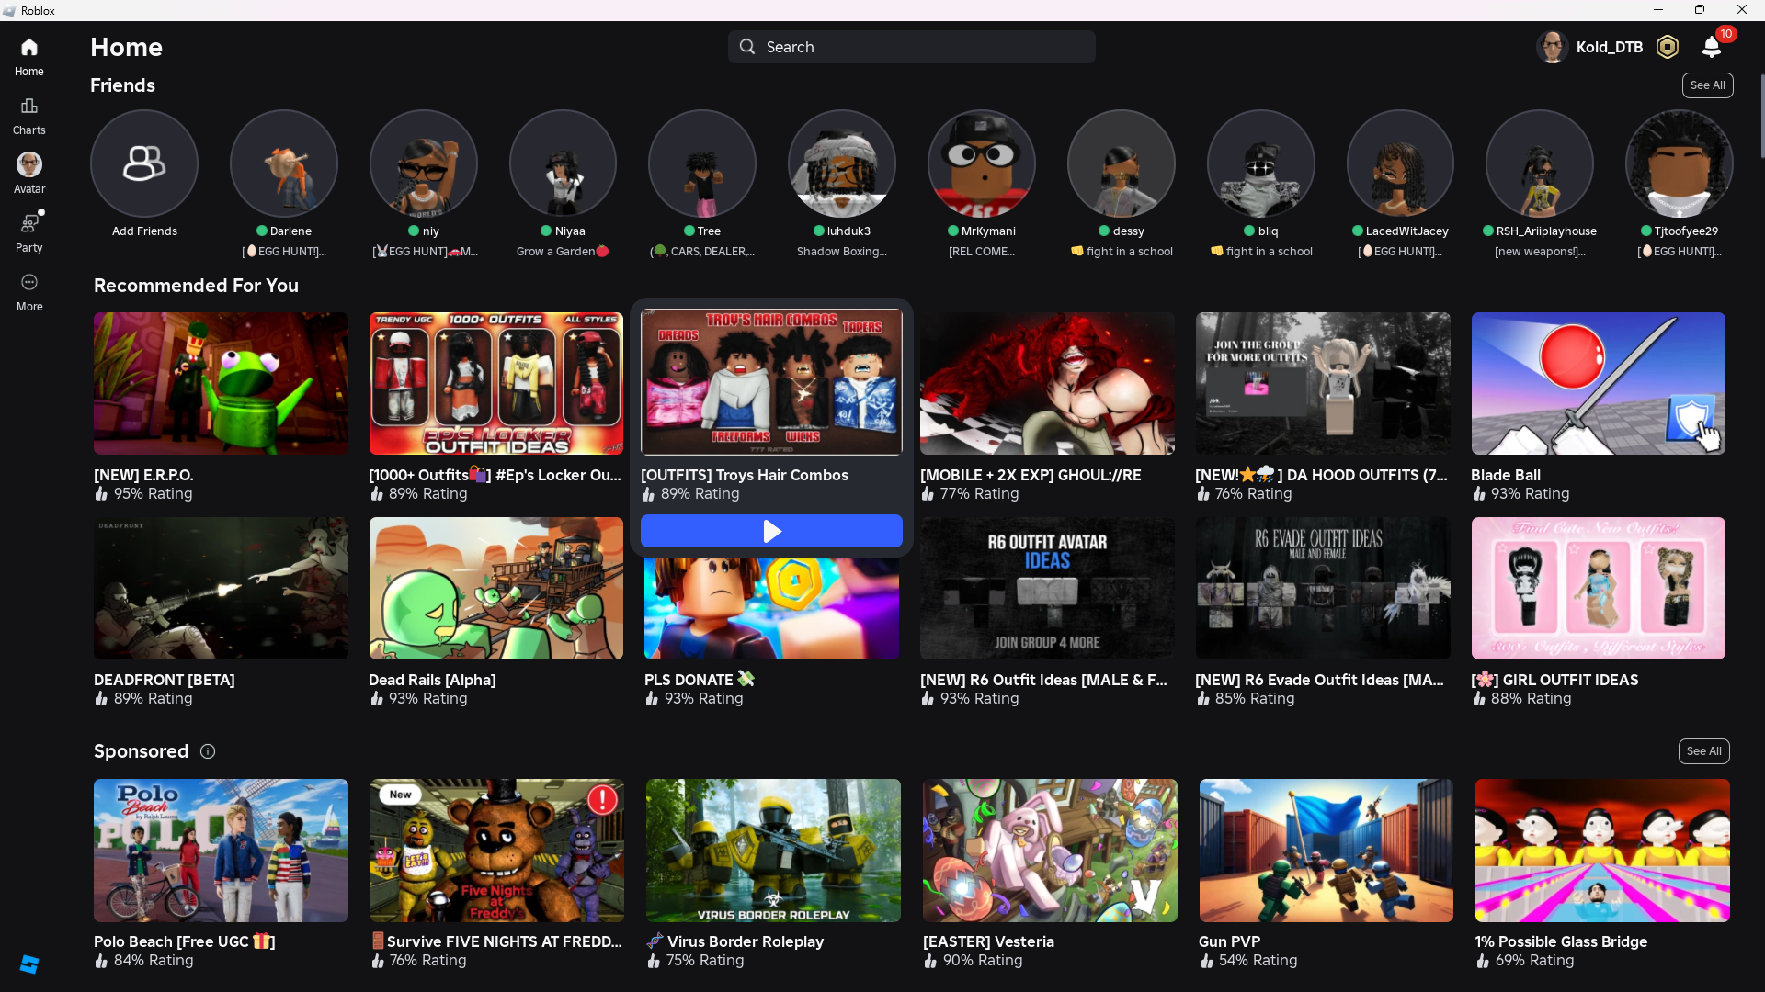Click the Virus Border Roleplay title text

[735, 941]
